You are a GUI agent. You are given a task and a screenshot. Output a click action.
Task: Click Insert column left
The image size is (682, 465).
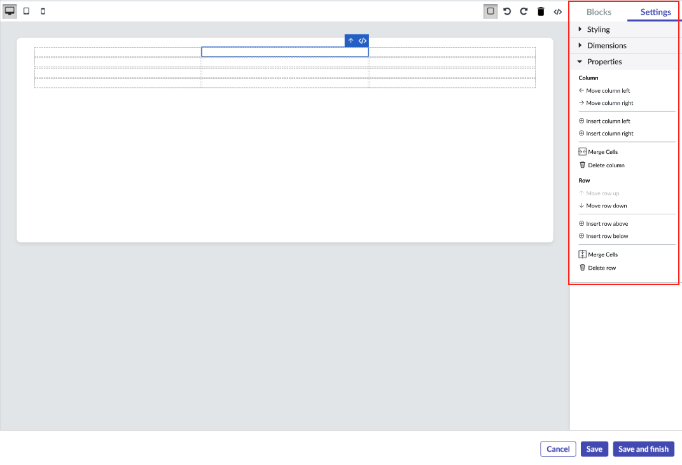tap(604, 121)
